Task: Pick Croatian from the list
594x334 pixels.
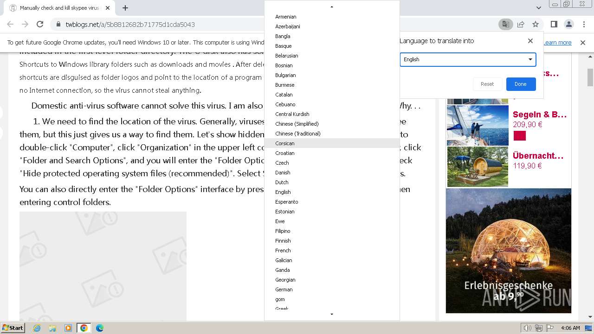Action: pos(332,153)
